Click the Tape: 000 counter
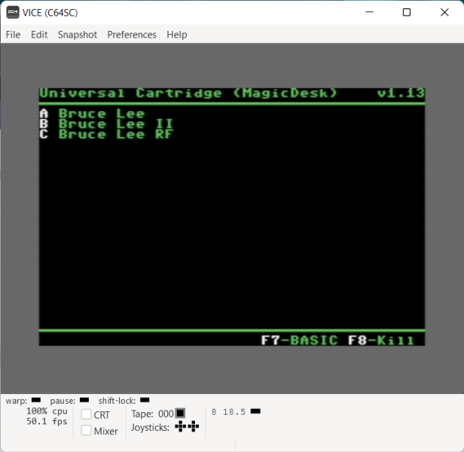464x452 pixels. point(152,414)
